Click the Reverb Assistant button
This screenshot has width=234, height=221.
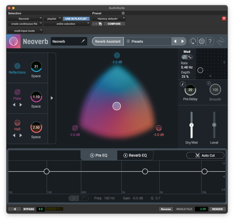[x=108, y=41]
